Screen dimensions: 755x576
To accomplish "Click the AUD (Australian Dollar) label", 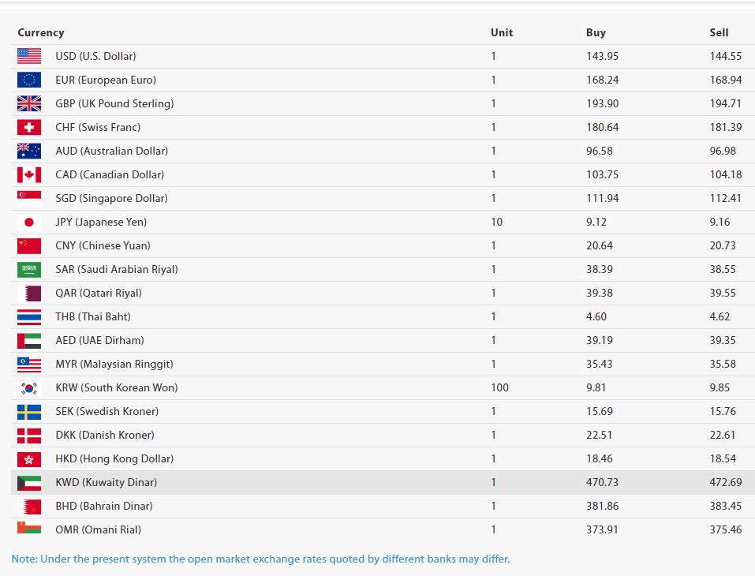I will pyautogui.click(x=111, y=151).
